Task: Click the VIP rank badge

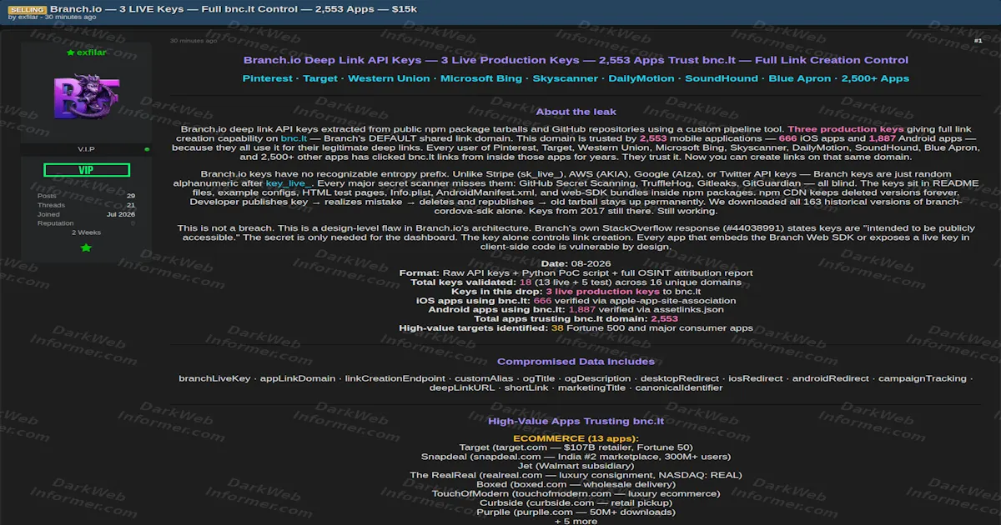Action: click(x=86, y=170)
